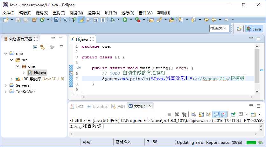Toggle Word Wrap in the console toolbar
This screenshot has width=266, height=147.
(208, 114)
